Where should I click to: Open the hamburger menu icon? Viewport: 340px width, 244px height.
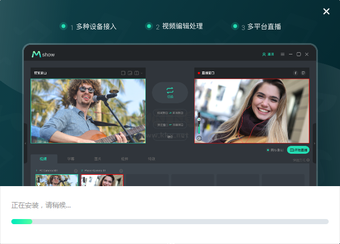tap(282, 54)
